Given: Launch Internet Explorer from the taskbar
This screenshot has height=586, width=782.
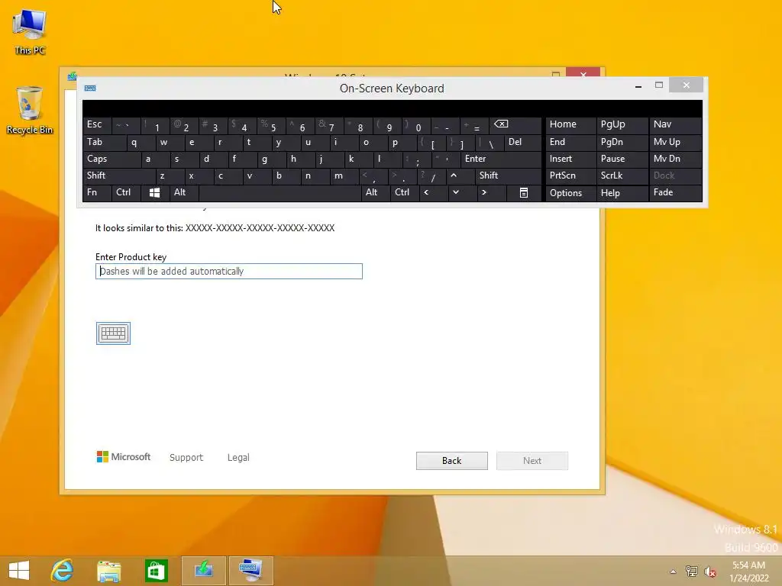Looking at the screenshot, I should [63, 571].
